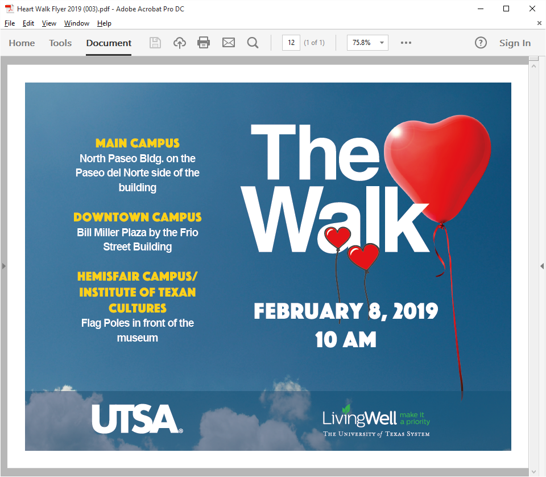Print the document using the printer icon

click(204, 43)
